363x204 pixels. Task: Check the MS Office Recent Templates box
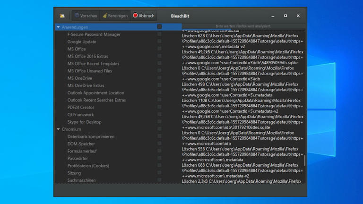(159, 63)
